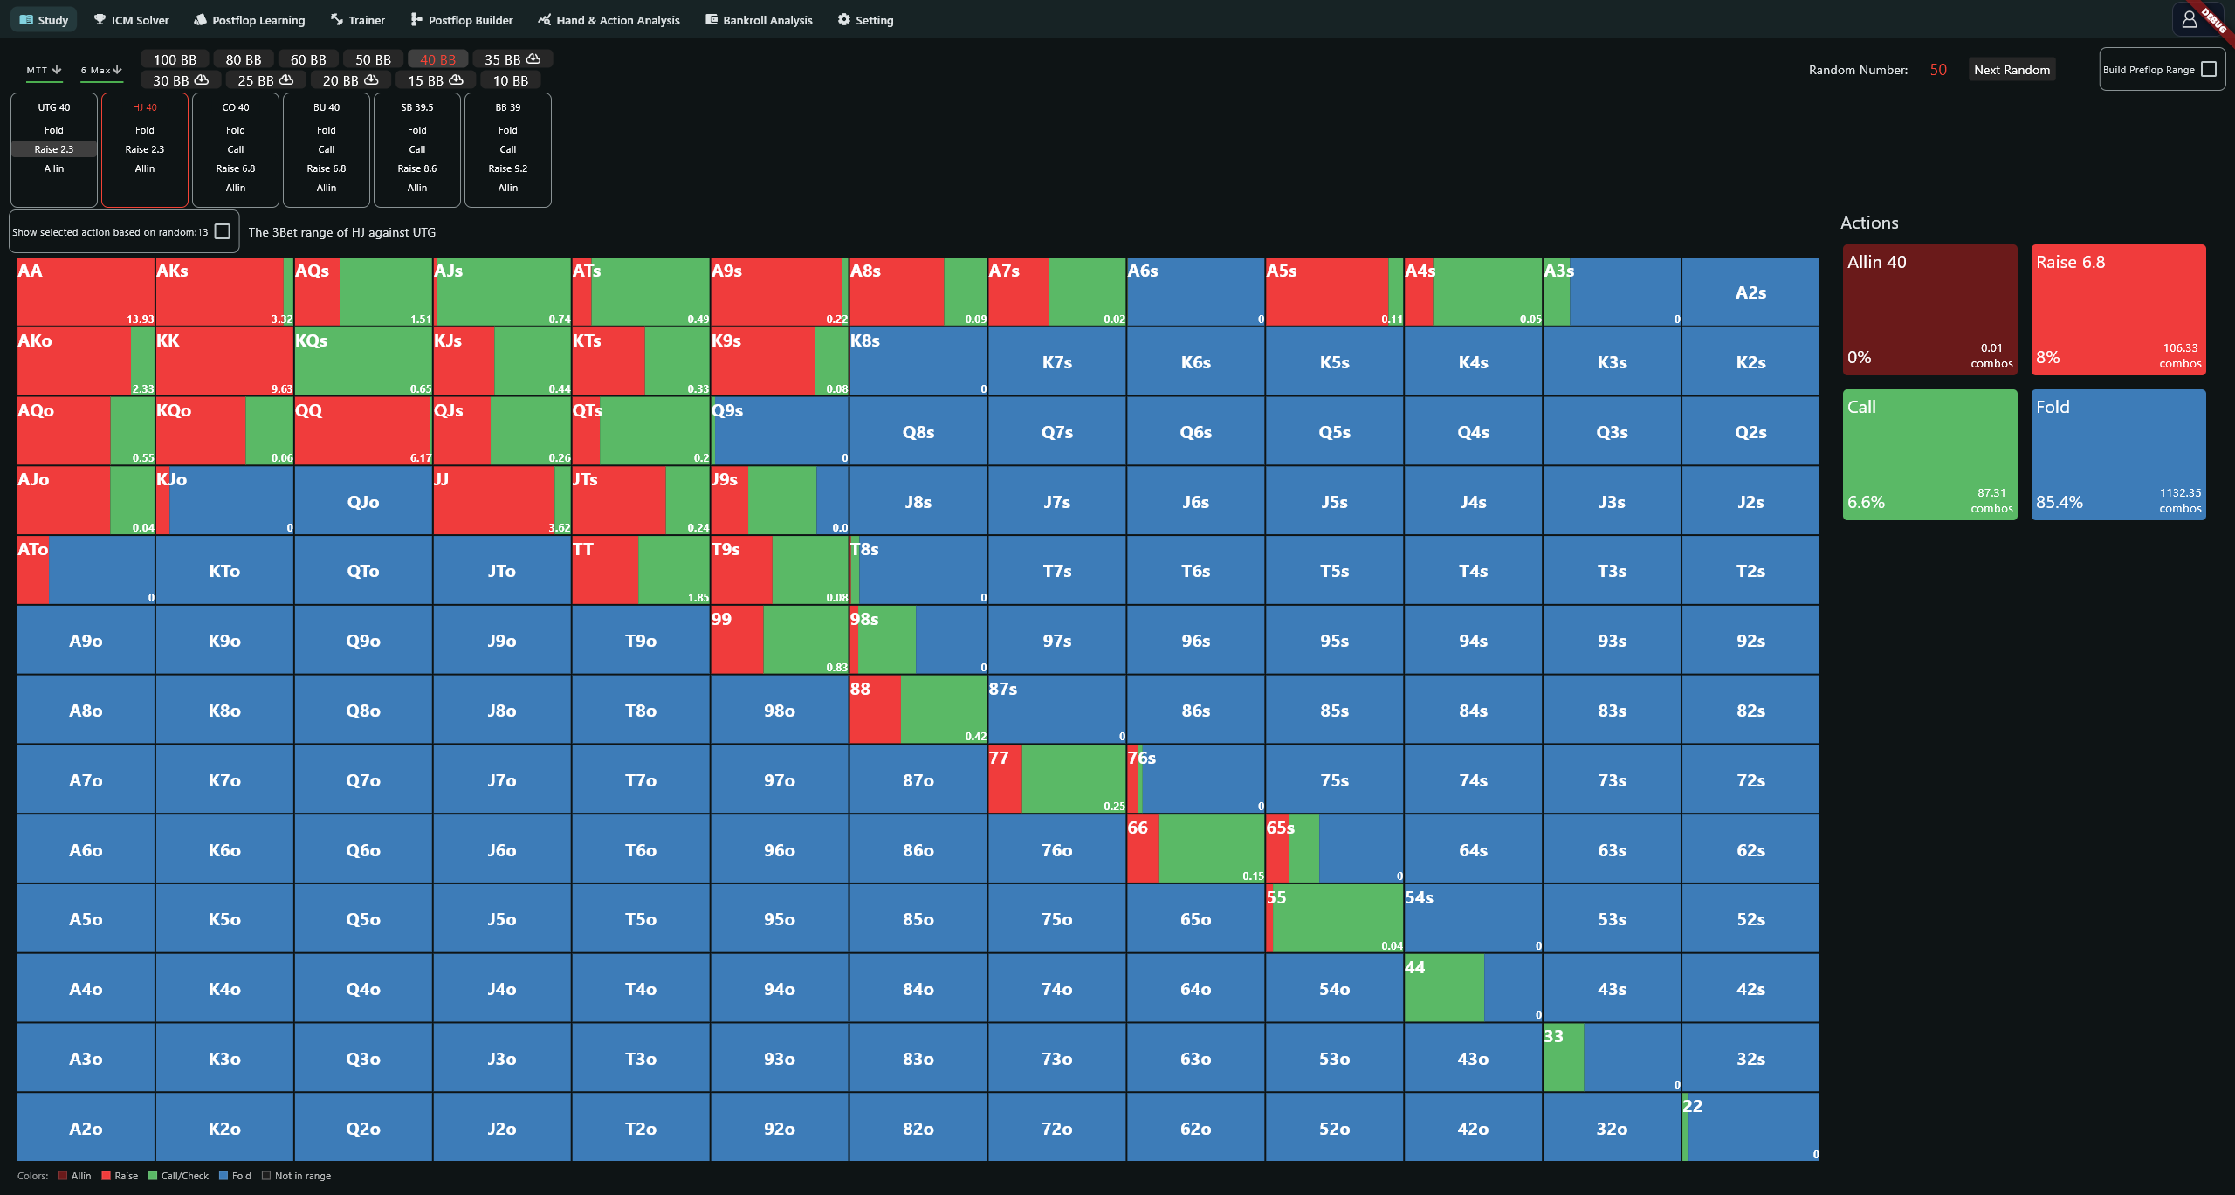The image size is (2235, 1195).
Task: Click the Study book icon
Action: pos(26,19)
